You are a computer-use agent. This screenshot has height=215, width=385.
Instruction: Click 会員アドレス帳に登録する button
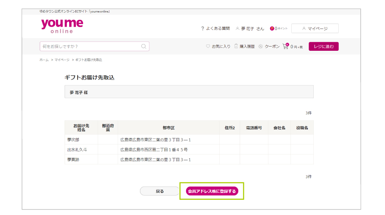click(212, 191)
